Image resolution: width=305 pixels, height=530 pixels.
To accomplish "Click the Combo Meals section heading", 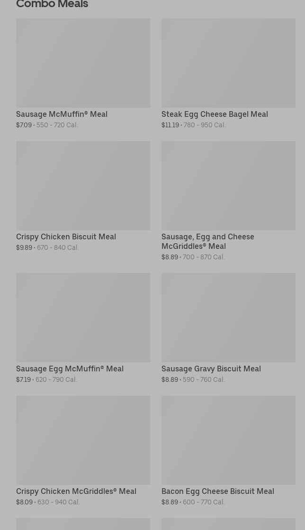I will pos(52,5).
